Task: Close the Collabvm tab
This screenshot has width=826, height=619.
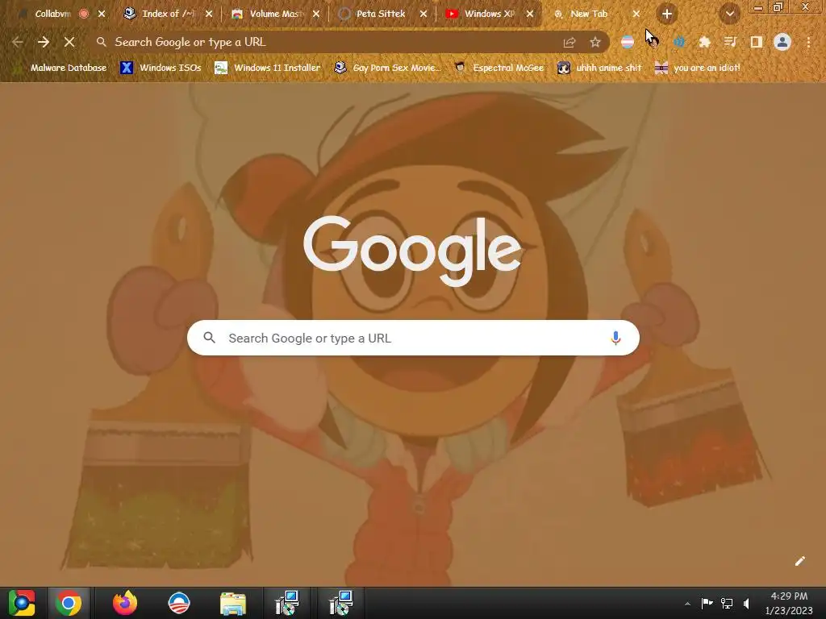Action: 102,15
